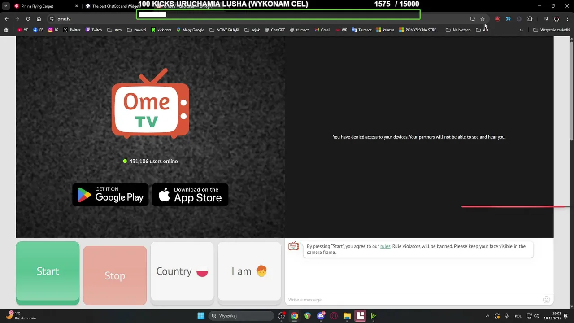The height and width of the screenshot is (323, 574).
Task: Open the ChatGPT bookmark
Action: pyautogui.click(x=274, y=30)
